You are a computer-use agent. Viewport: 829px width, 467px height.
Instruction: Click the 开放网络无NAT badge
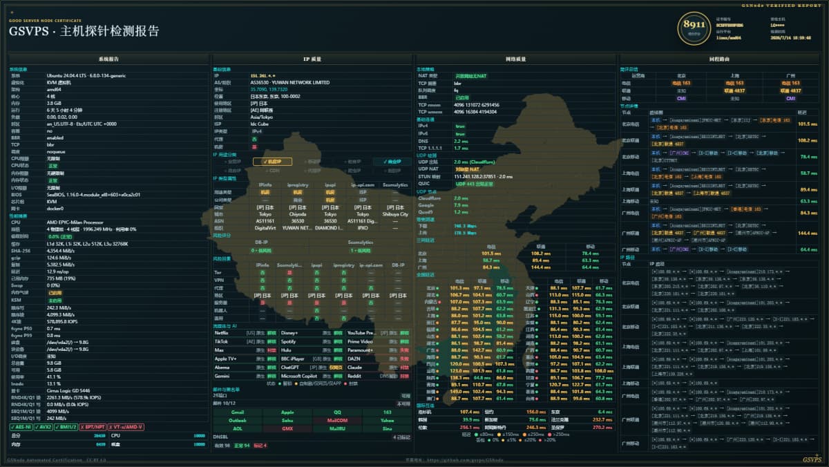(x=471, y=75)
